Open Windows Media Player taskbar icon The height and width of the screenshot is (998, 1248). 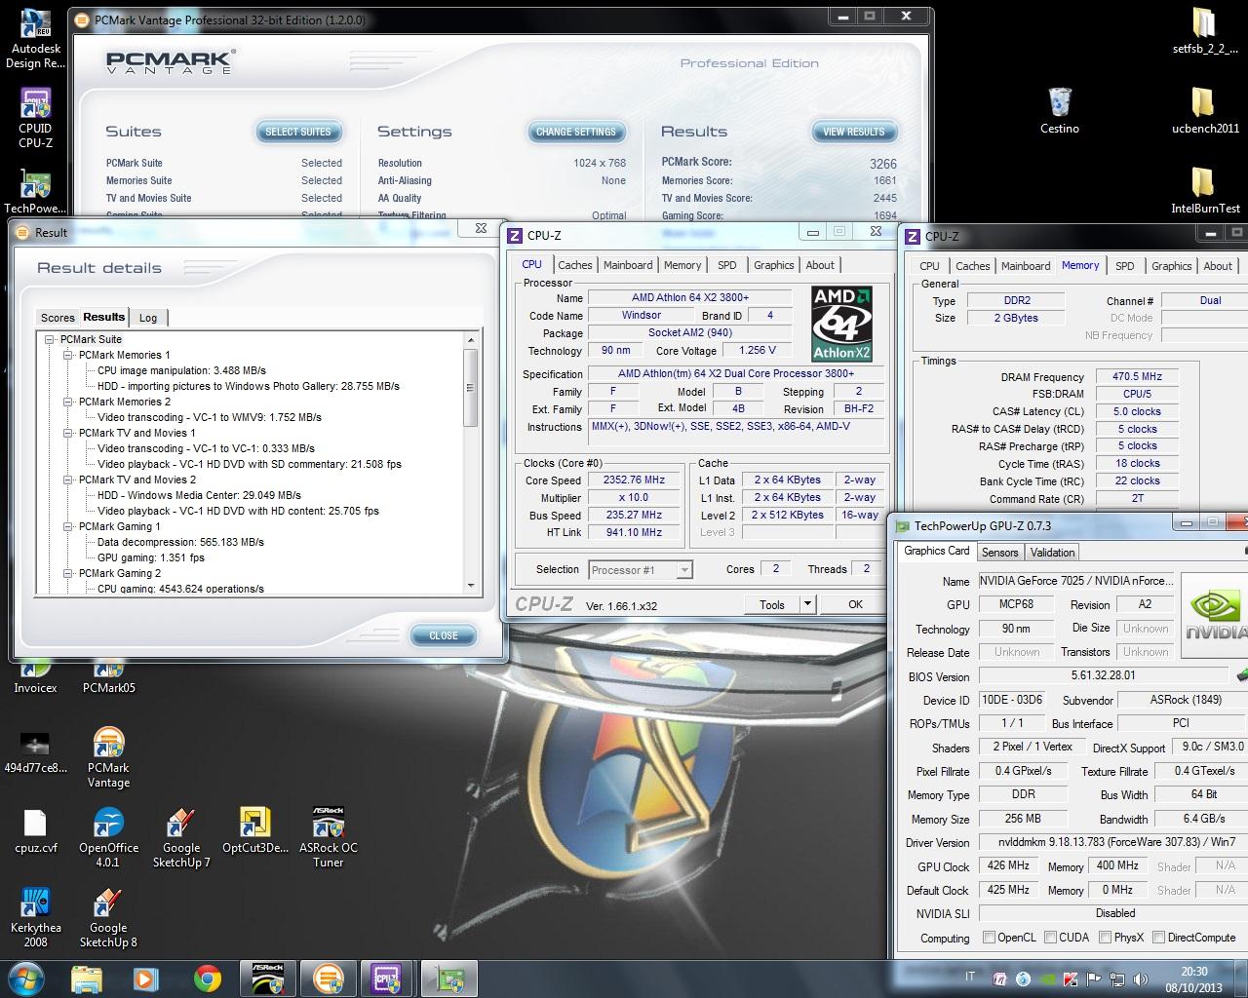click(x=146, y=979)
